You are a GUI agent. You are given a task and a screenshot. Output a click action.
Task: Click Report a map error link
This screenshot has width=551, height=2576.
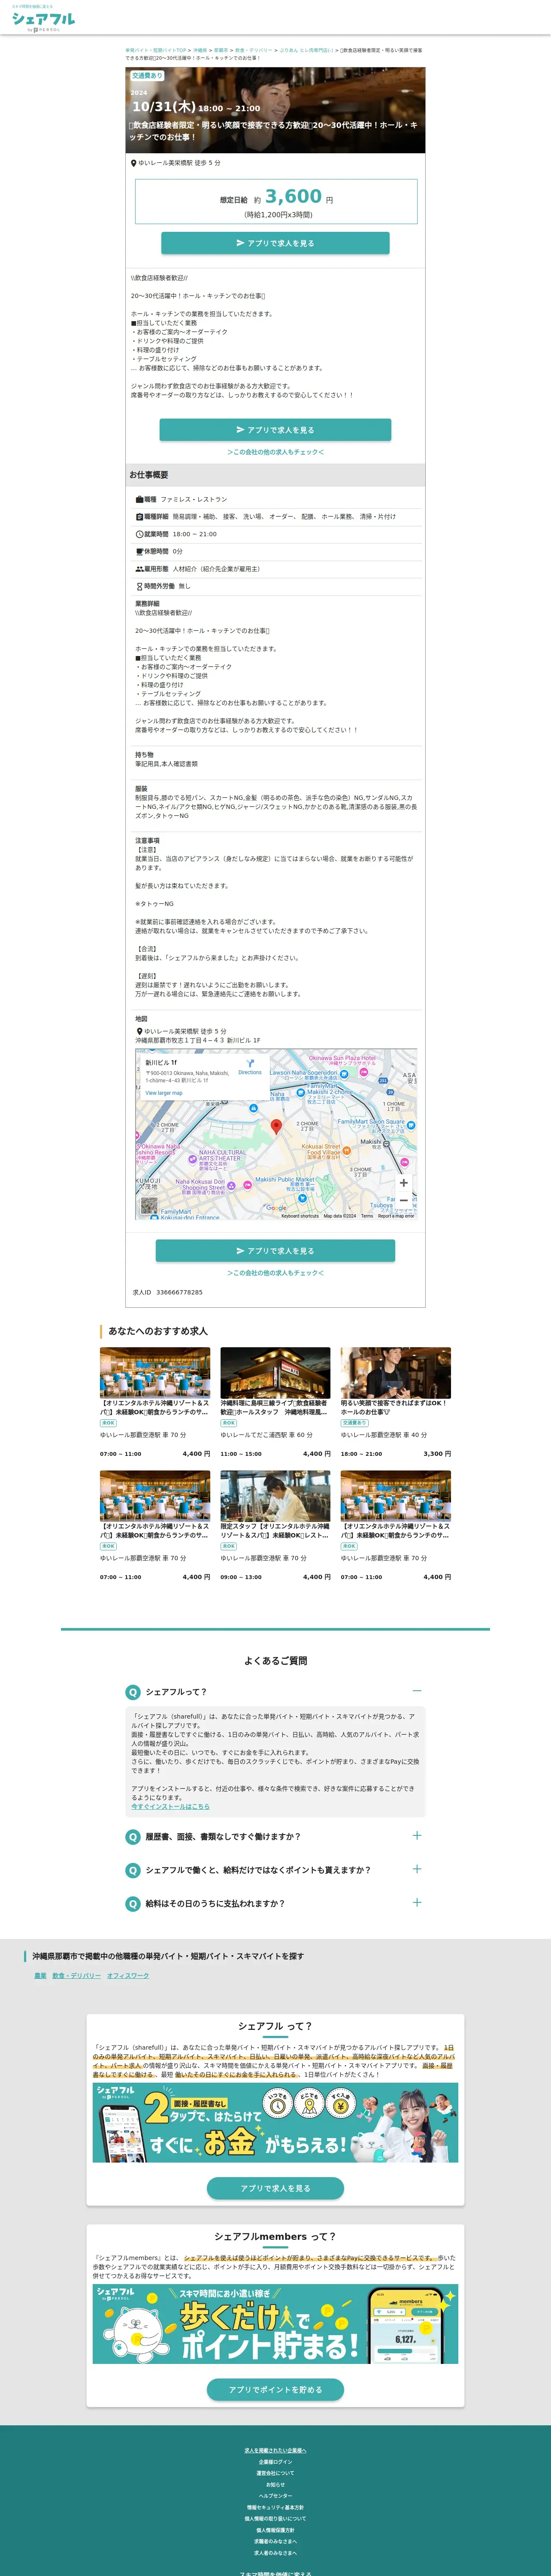pyautogui.click(x=396, y=1216)
